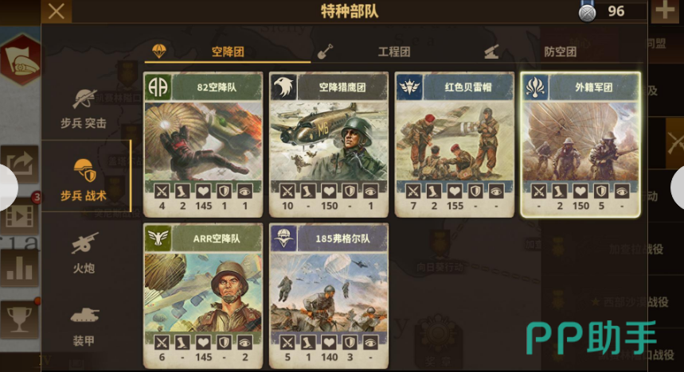684x372 pixels.
Task: Switch to the 防空团 anti-air tab
Action: 560,52
